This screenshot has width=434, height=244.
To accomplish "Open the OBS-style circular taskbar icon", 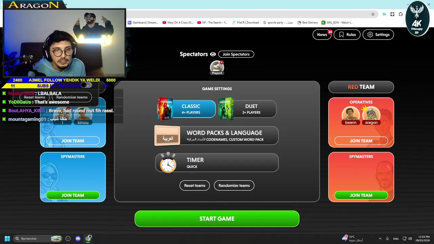I will coord(68,239).
